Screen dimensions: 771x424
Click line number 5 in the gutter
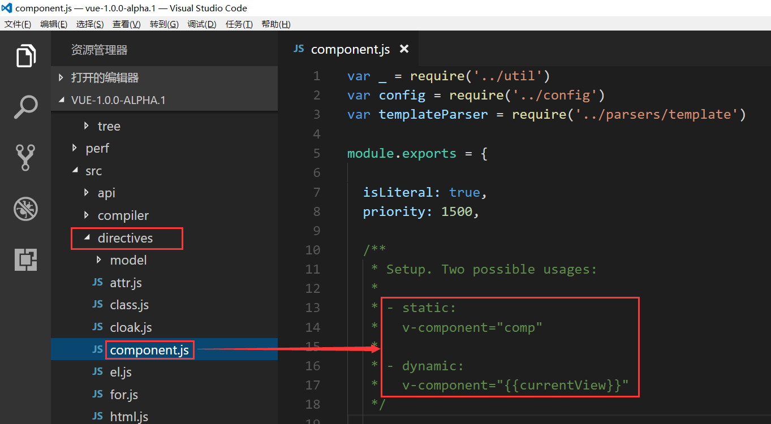(x=316, y=153)
